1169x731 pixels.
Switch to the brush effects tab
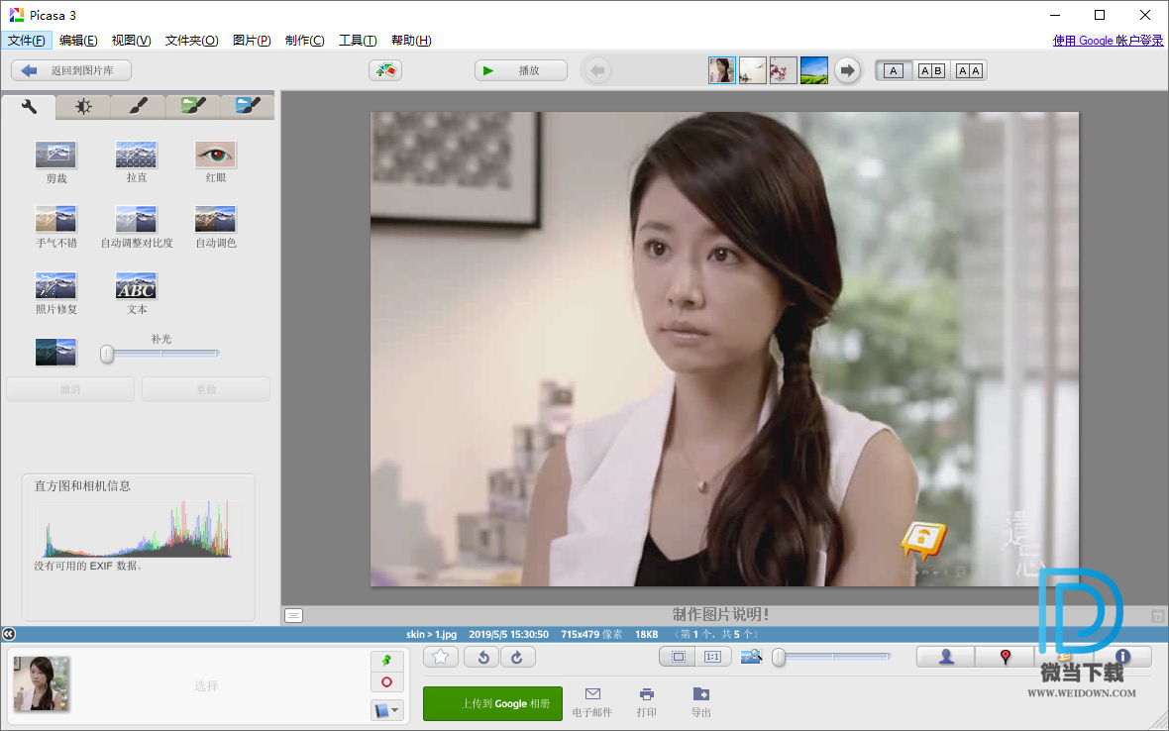tap(138, 107)
